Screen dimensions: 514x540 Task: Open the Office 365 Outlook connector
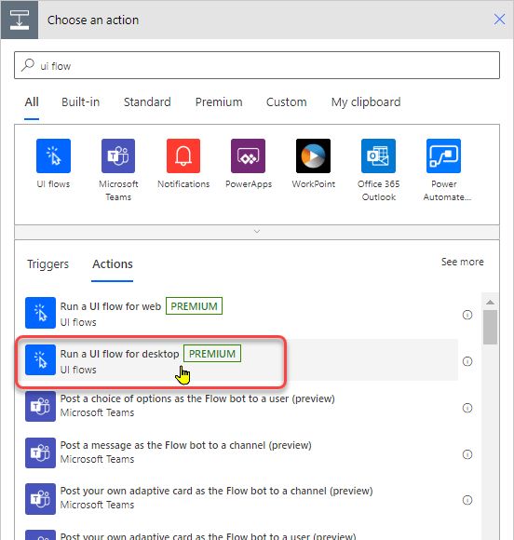pos(378,156)
